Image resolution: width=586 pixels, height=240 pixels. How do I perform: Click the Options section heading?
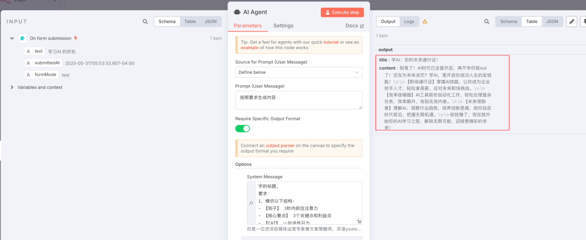pyautogui.click(x=243, y=164)
